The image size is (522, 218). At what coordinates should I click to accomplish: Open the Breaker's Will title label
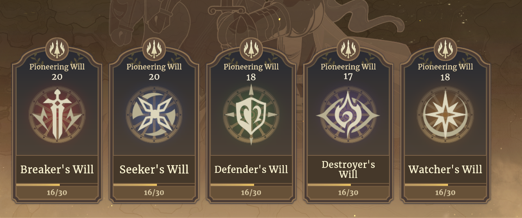coord(57,169)
